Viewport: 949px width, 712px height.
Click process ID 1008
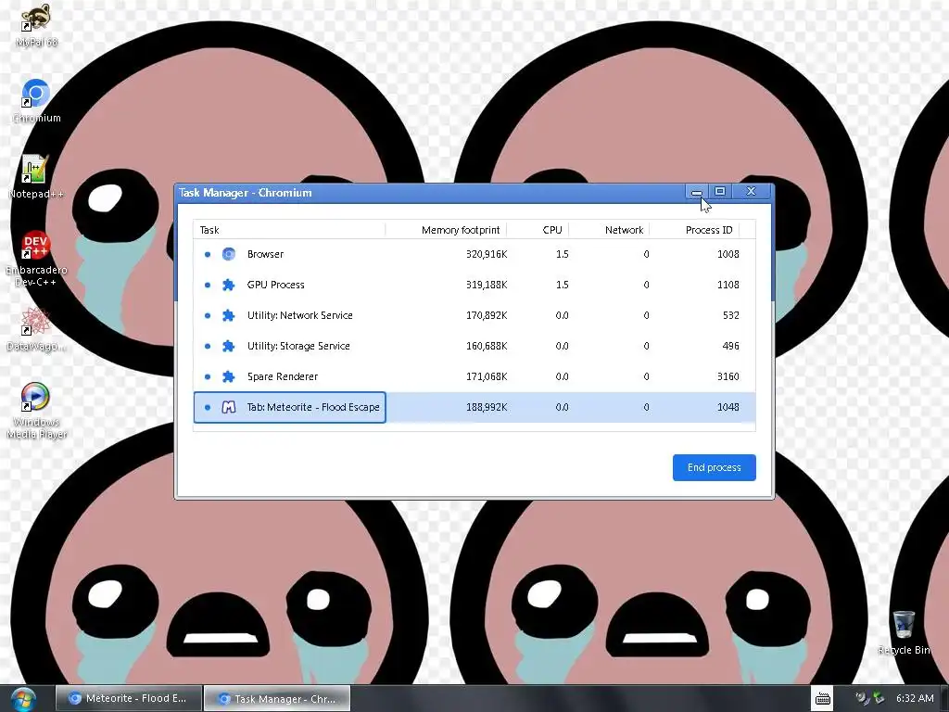728,254
